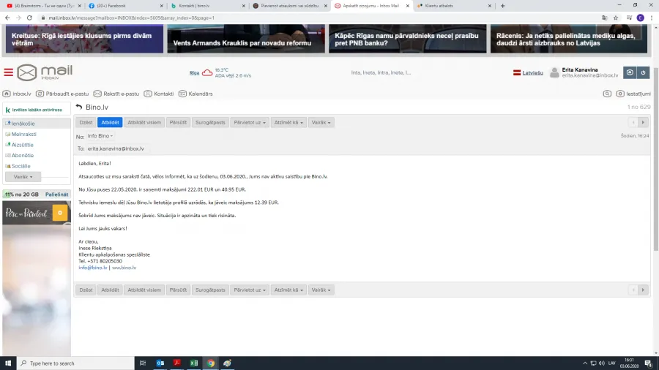
Task: Open the hamburger menu beside the mail logo
Action: [8, 72]
